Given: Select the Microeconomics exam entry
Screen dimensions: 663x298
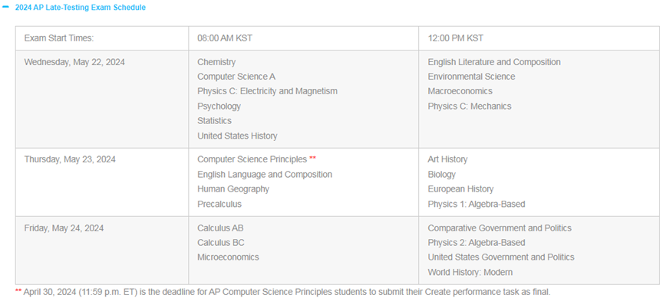Looking at the screenshot, I should (229, 257).
